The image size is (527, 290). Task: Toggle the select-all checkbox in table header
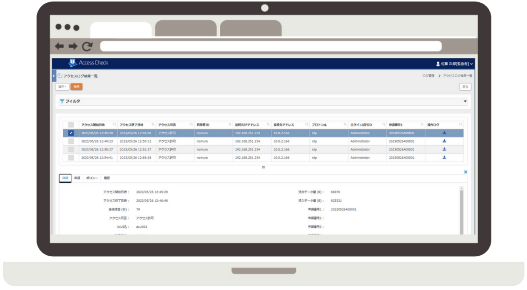pyautogui.click(x=71, y=125)
